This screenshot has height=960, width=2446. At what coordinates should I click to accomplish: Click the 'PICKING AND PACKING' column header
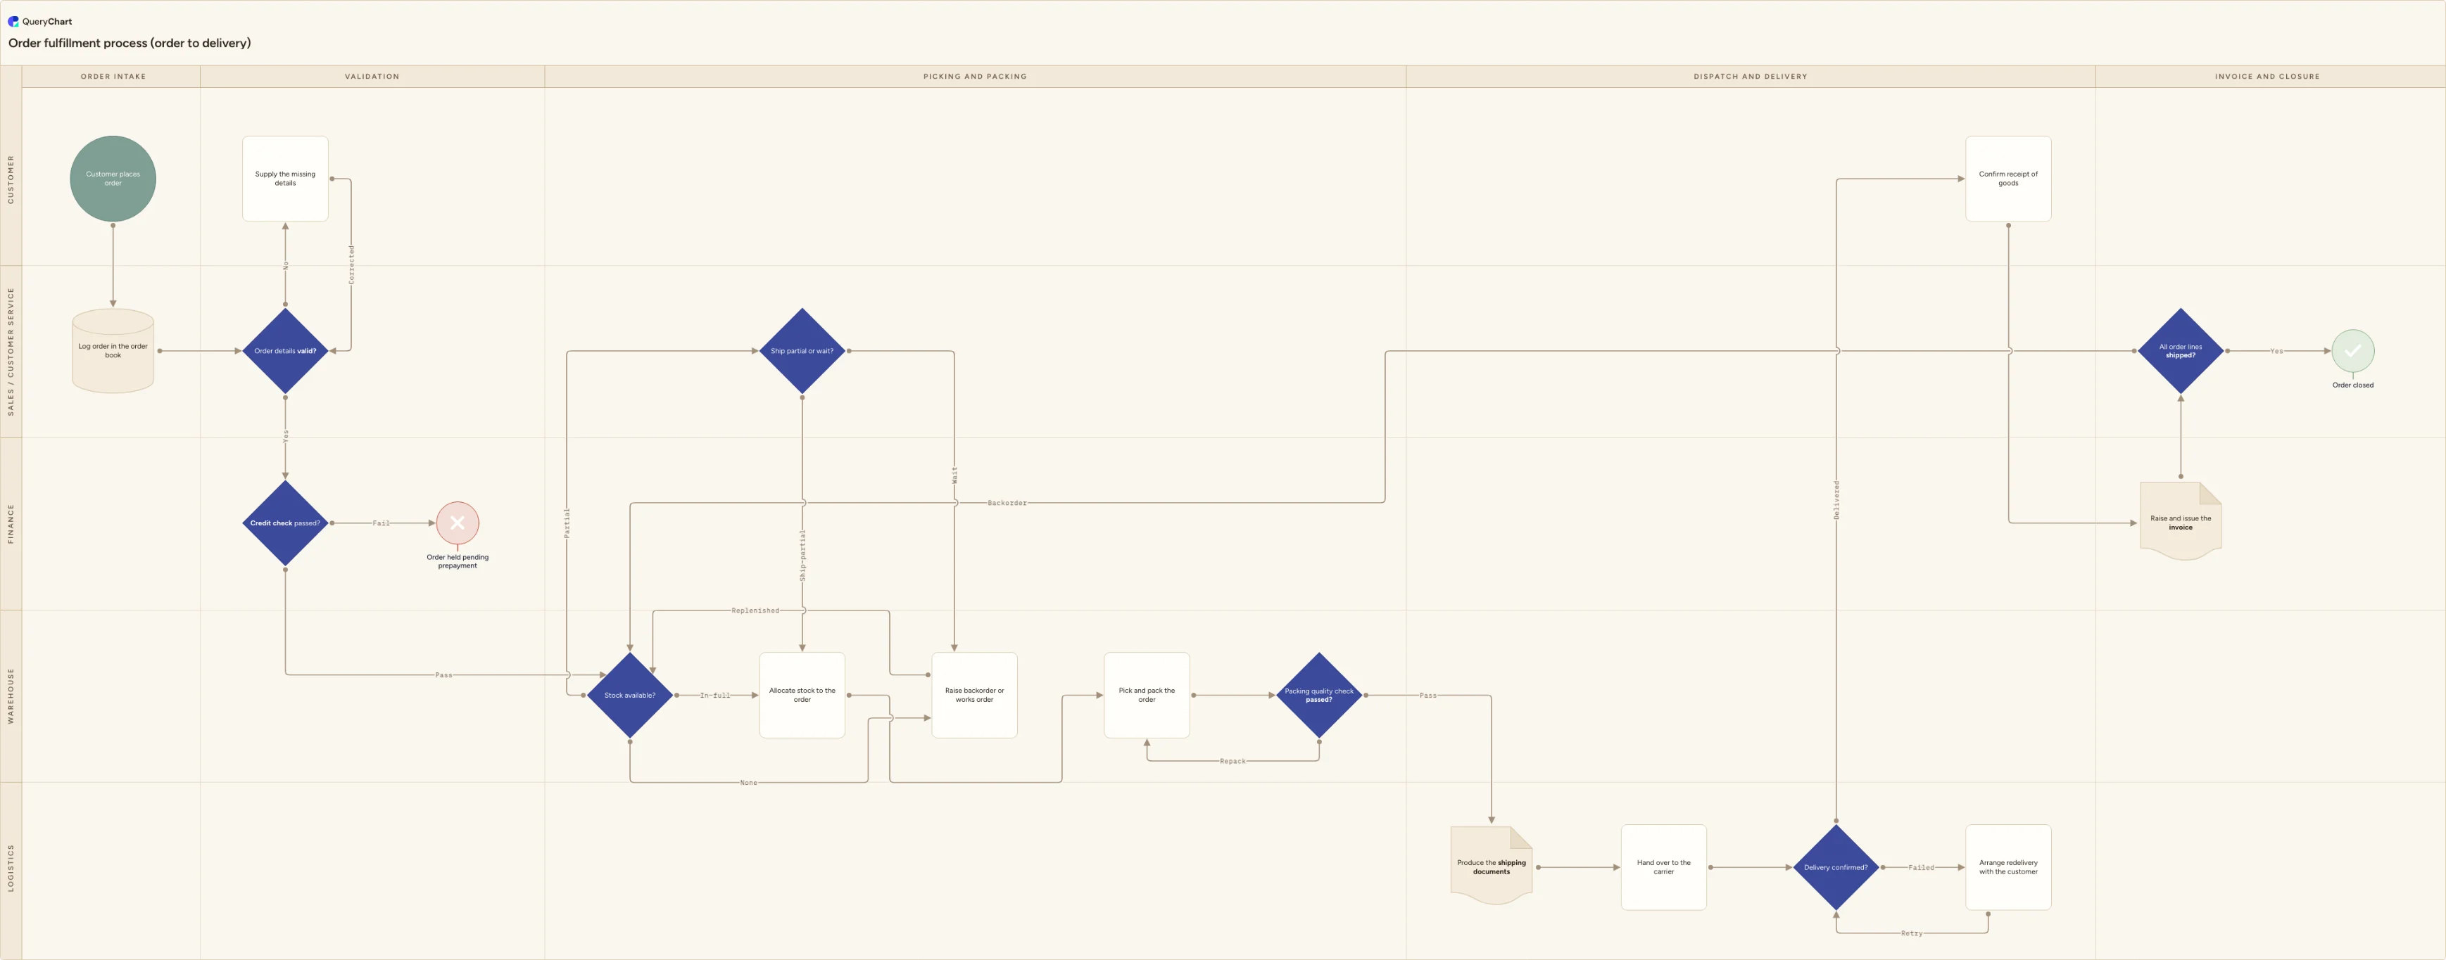[975, 76]
